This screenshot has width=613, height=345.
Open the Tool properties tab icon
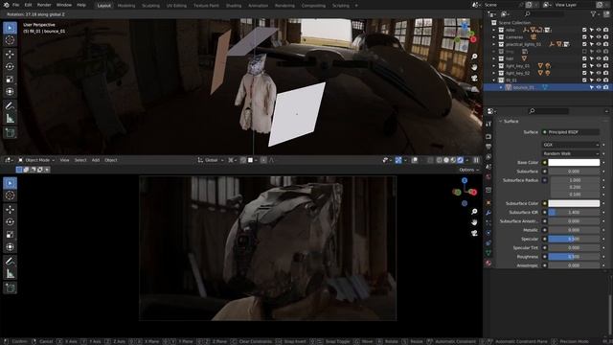tap(488, 124)
